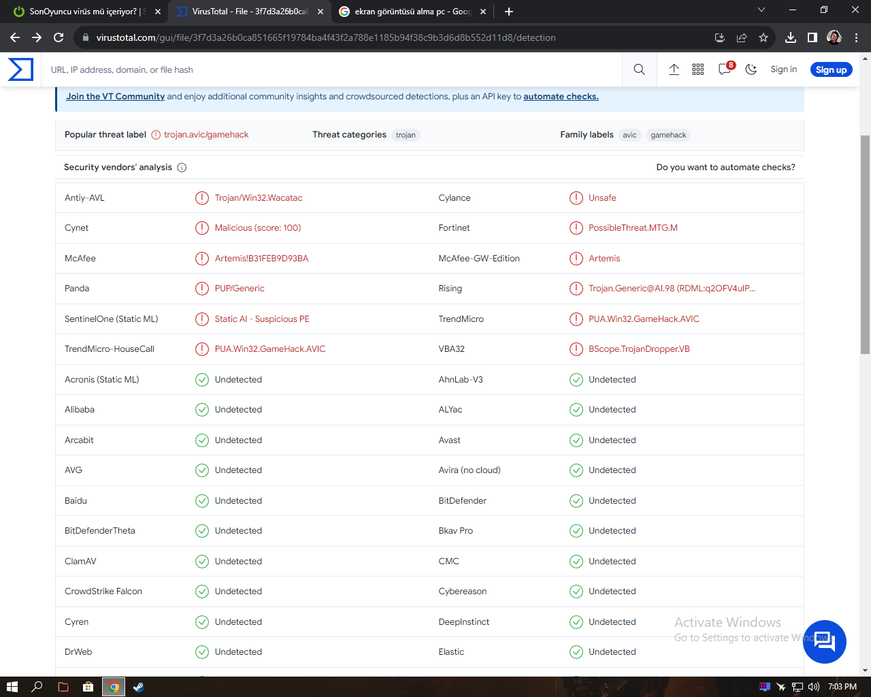Click the browser profile avatar
The width and height of the screenshot is (871, 697).
pos(834,38)
